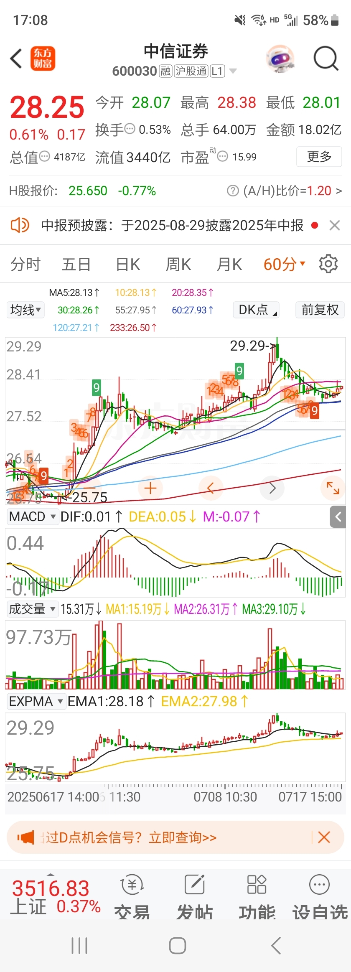Open chart settings gear icon
Image resolution: width=351 pixels, height=972 pixels.
click(328, 264)
